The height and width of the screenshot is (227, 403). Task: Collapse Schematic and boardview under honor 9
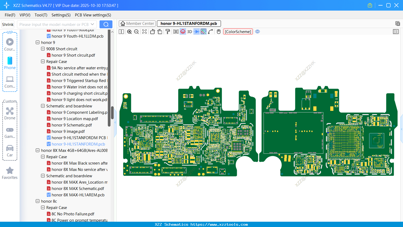click(43, 106)
